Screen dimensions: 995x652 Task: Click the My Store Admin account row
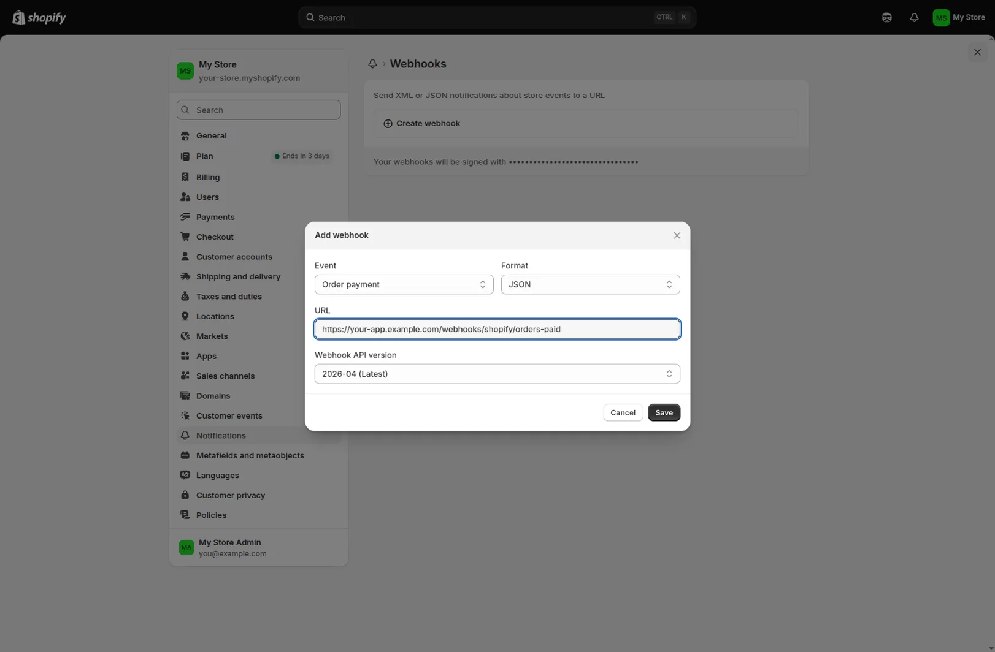(x=258, y=548)
